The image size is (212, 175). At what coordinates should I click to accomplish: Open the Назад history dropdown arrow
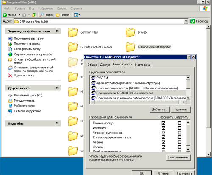[x=20, y=15]
